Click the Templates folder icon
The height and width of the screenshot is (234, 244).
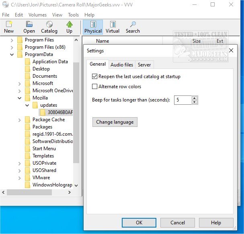28,156
